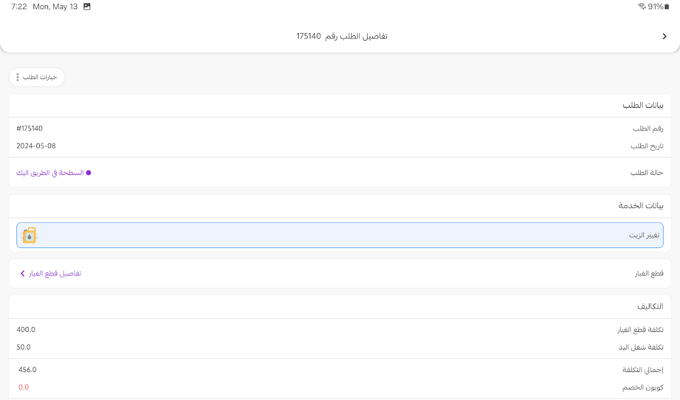
Task: Tap the spare parts cost 400.0
Action: pyautogui.click(x=26, y=329)
